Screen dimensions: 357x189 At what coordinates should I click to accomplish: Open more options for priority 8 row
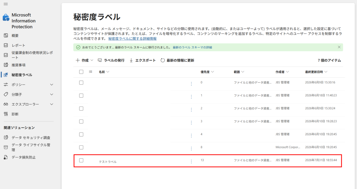click(x=191, y=148)
